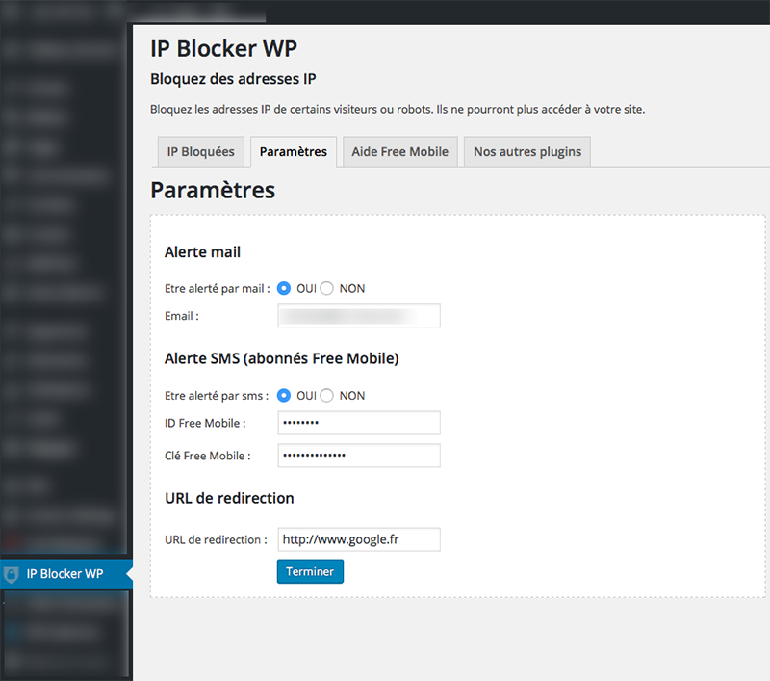Click the Paramètres section heading

click(x=213, y=190)
